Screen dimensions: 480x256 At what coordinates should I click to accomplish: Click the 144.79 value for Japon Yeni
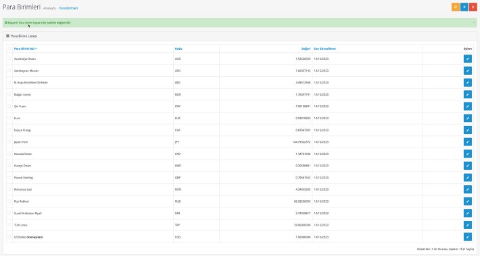pos(302,142)
